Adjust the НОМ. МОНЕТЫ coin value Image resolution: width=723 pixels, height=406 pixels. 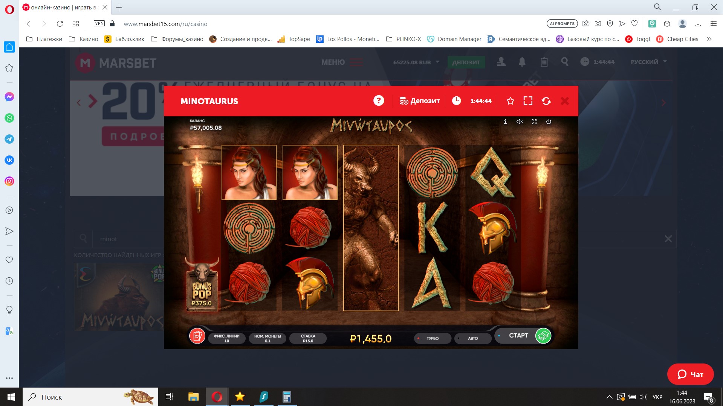click(267, 338)
